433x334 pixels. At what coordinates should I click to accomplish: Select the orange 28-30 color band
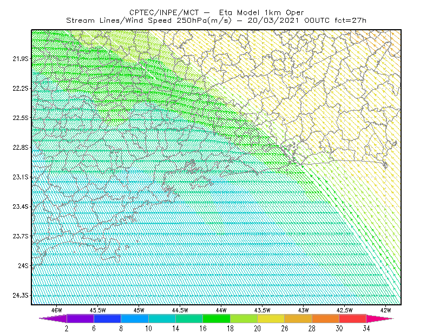[x=326, y=318]
